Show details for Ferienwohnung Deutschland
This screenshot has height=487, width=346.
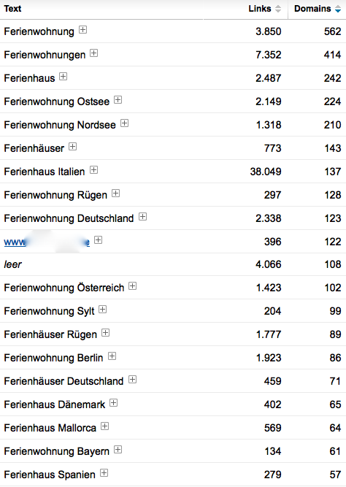pos(142,216)
